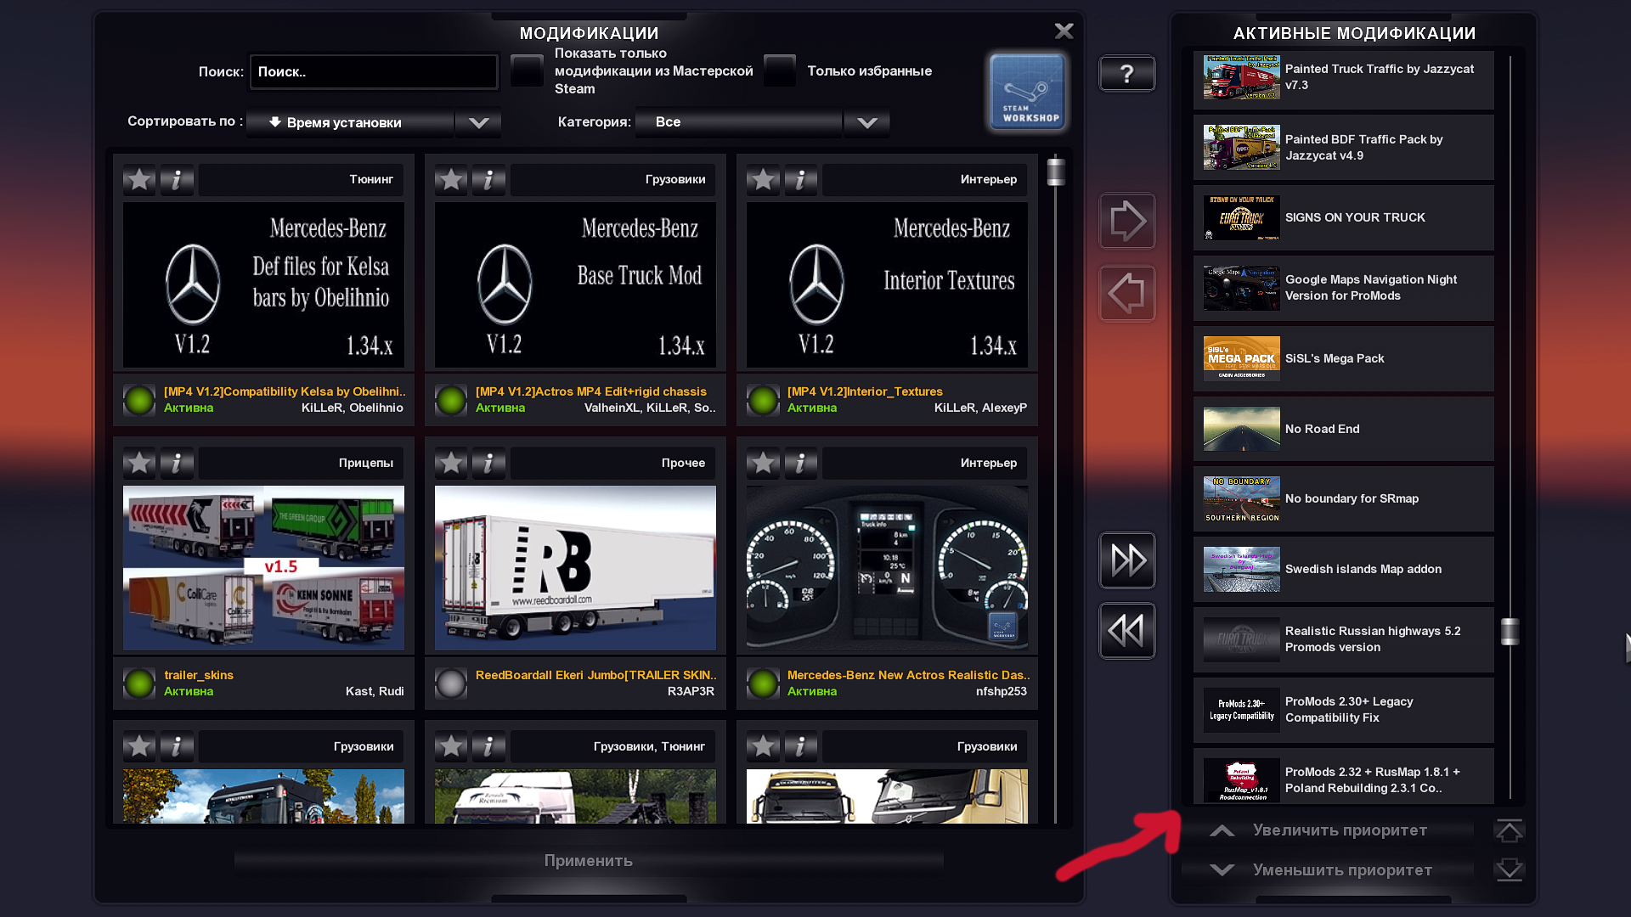Toggle the ReedBoardall Ekeri Jumbo mod's activation indicator
Screen dimensions: 1631x917
(451, 683)
